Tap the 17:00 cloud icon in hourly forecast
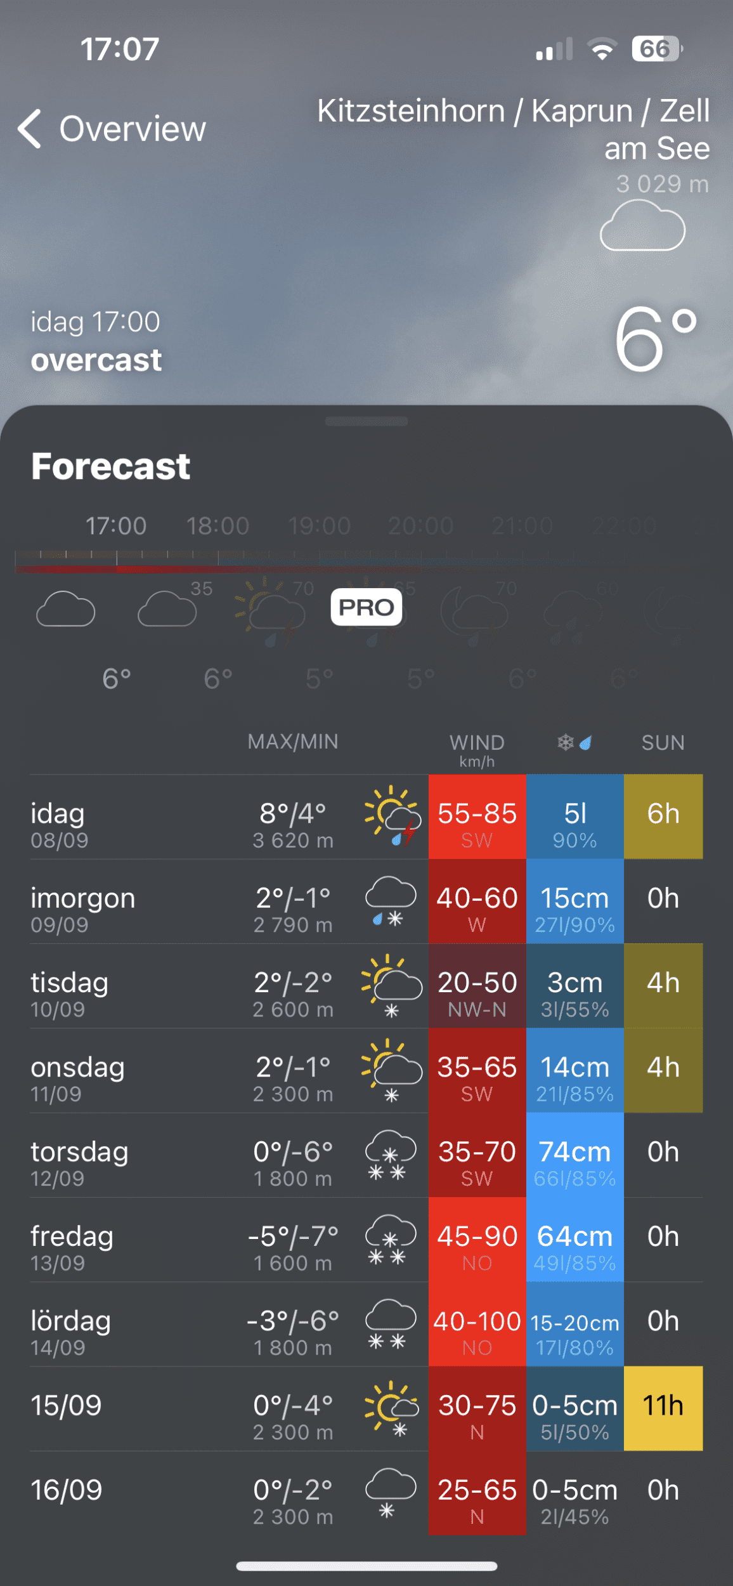The image size is (733, 1586). coord(66,609)
